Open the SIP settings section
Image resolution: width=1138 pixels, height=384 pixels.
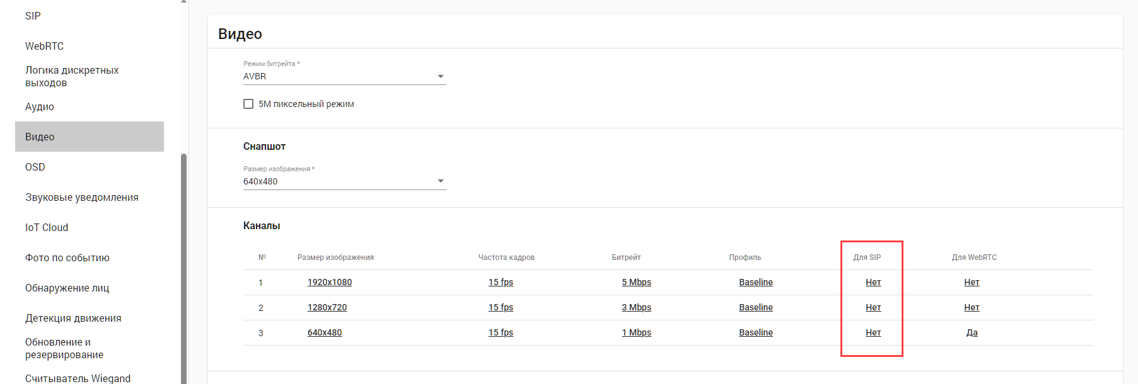pyautogui.click(x=33, y=16)
